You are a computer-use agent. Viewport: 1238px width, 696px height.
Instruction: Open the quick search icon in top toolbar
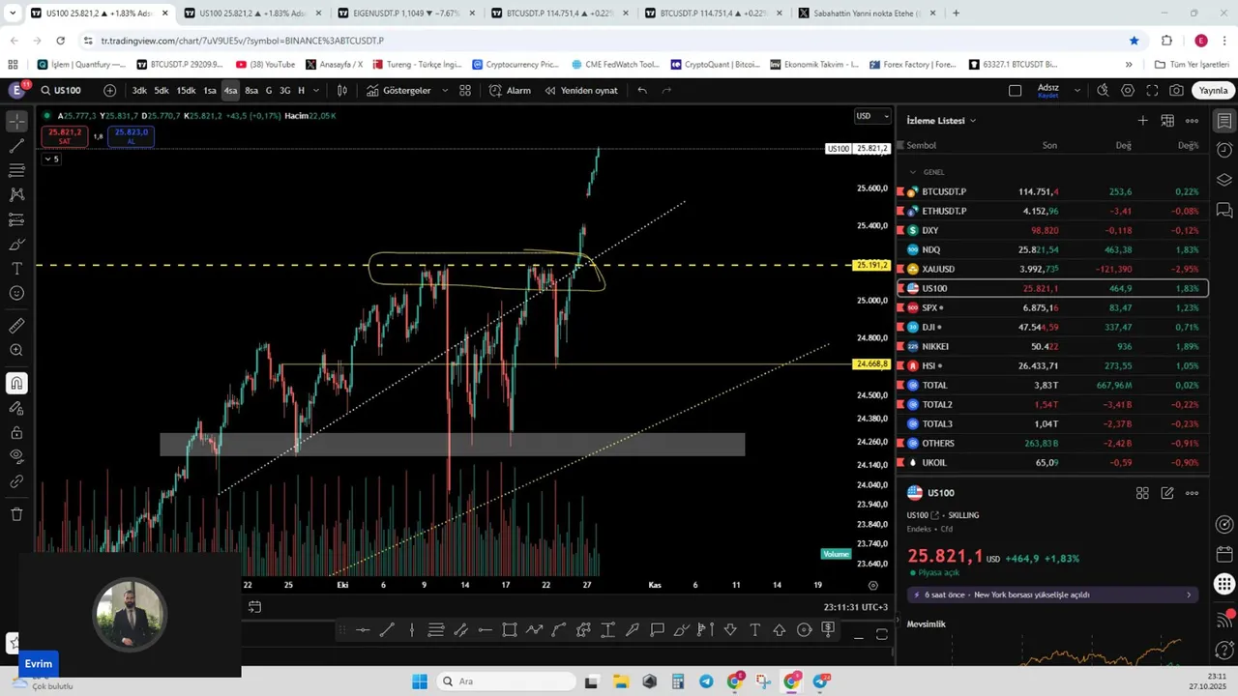[1103, 90]
